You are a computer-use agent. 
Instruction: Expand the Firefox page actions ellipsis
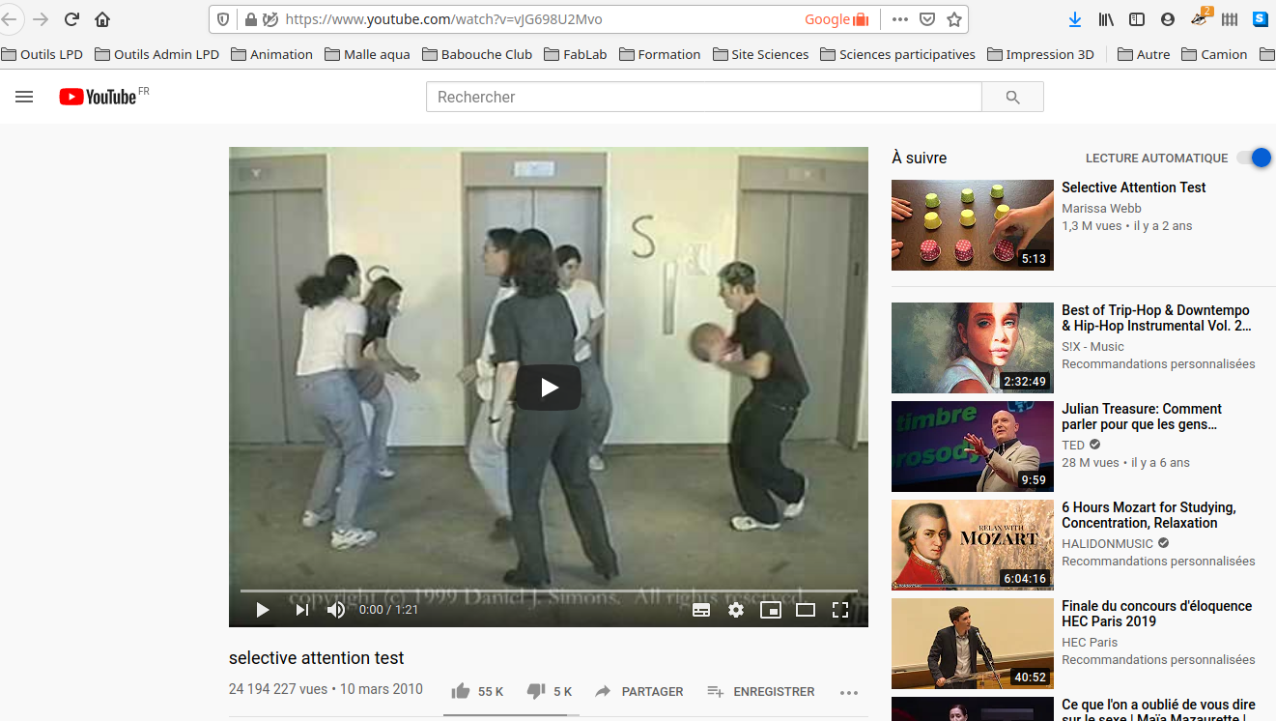tap(899, 19)
